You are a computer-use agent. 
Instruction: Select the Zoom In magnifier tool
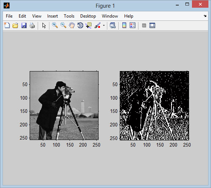coord(55,25)
